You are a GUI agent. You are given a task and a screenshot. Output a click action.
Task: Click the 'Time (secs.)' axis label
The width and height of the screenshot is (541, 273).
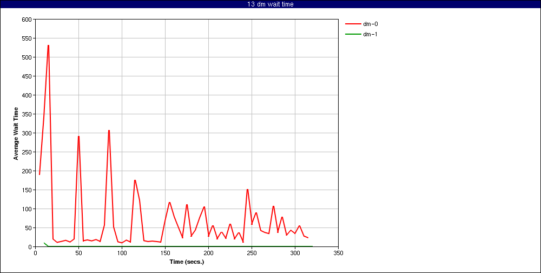pos(187,262)
